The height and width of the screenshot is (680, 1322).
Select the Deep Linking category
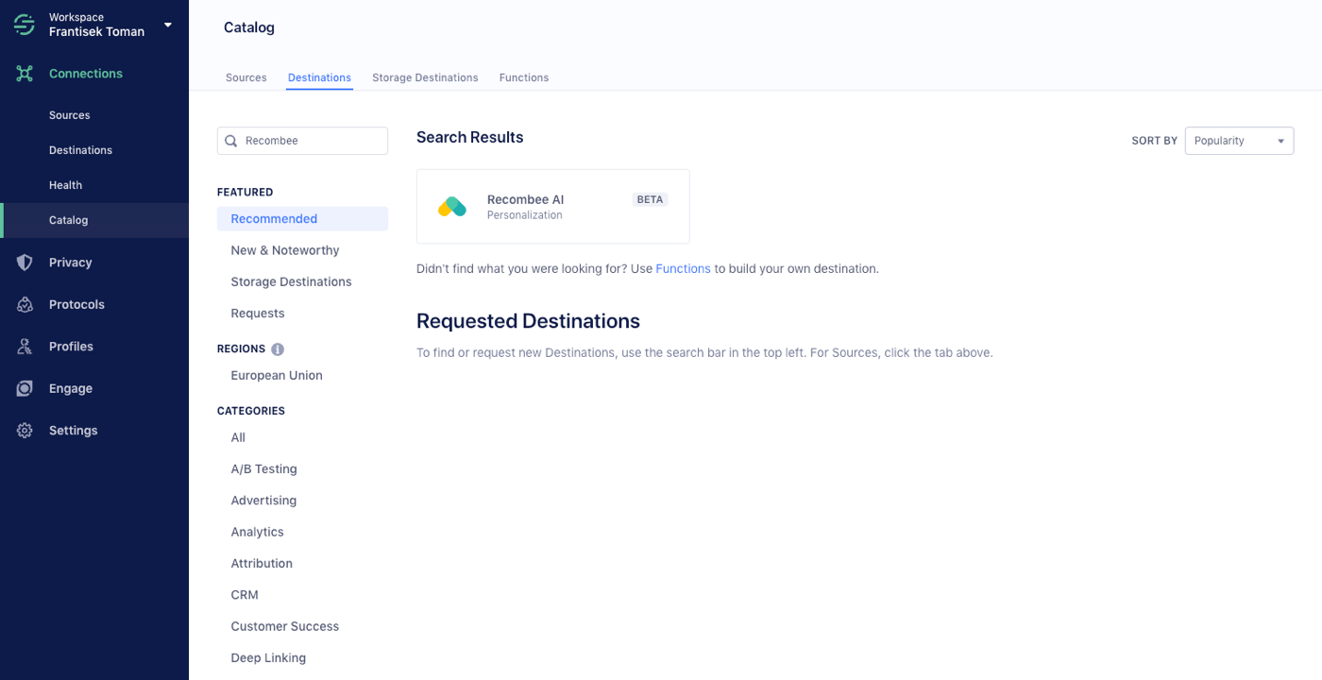(268, 658)
